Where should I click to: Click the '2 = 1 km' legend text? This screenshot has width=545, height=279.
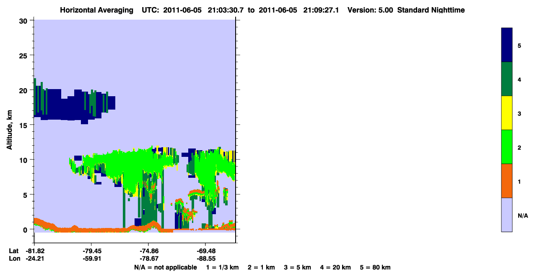click(261, 267)
